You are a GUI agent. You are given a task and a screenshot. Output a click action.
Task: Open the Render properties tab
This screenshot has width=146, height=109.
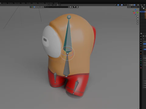pos(141,39)
